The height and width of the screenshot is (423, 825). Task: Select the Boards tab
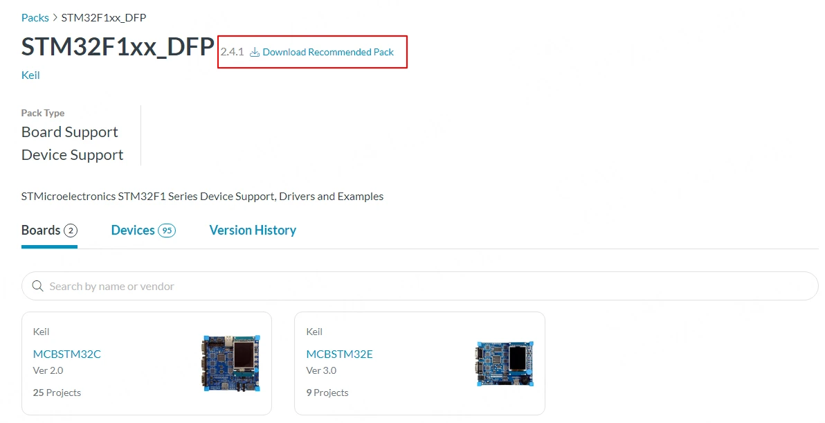(x=41, y=231)
